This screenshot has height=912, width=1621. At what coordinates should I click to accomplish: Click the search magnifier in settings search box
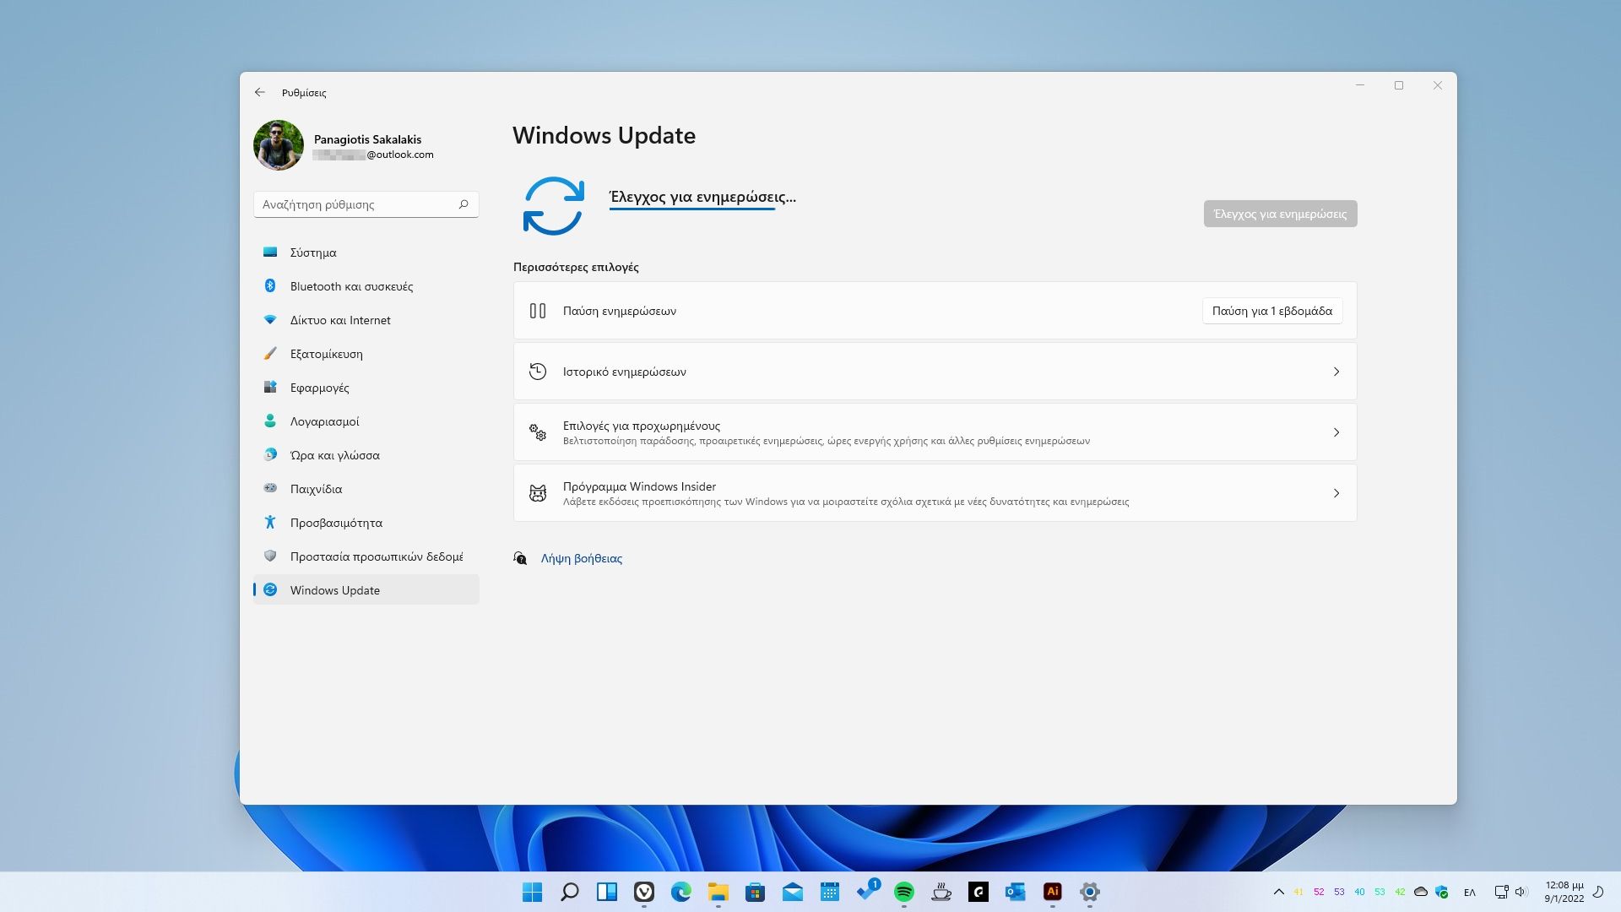(x=464, y=204)
